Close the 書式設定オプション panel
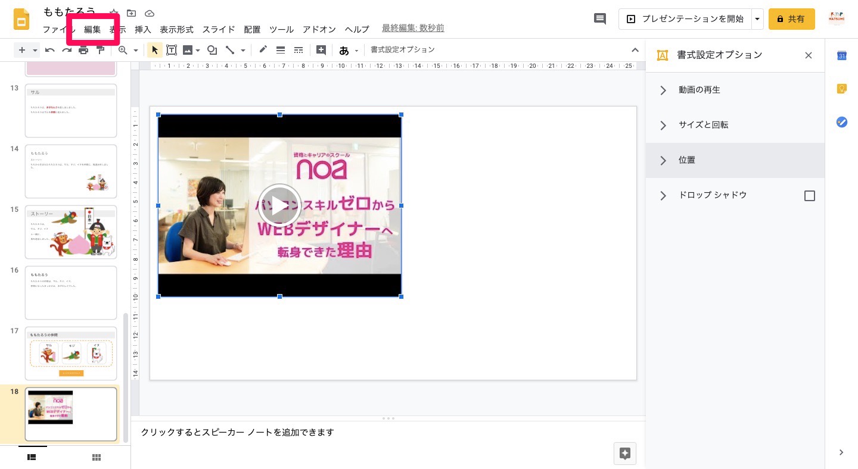The image size is (858, 469). (x=809, y=55)
